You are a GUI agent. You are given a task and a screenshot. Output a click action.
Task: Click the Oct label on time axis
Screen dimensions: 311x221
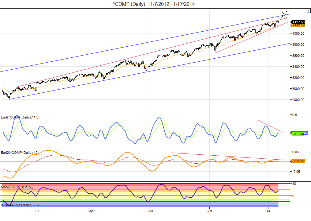pos(209,211)
